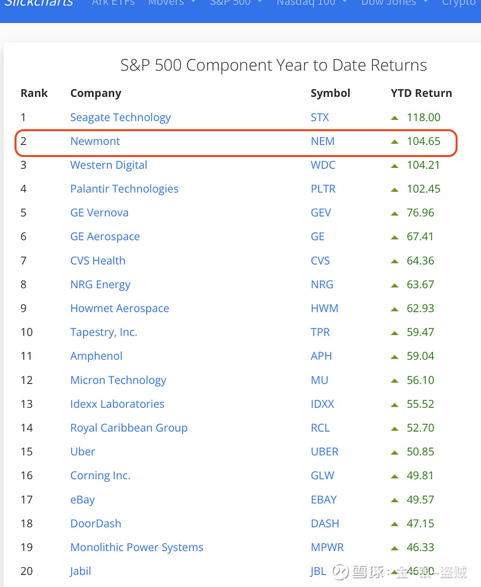Open the Dow Jones dropdown menu
This screenshot has height=587, width=481.
pyautogui.click(x=394, y=3)
